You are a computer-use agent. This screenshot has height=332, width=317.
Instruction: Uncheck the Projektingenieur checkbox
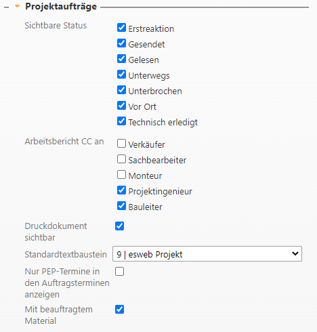121,190
